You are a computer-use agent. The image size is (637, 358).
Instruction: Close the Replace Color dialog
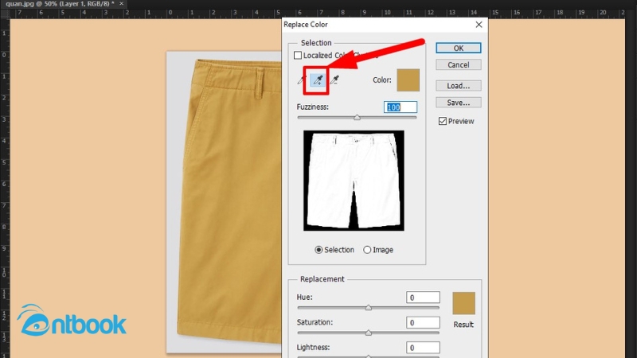[479, 25]
